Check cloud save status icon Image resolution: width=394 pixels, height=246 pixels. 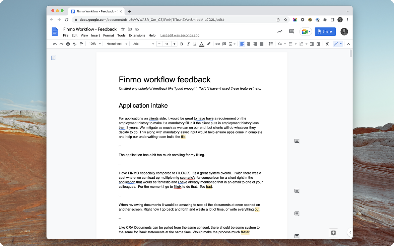click(x=137, y=29)
